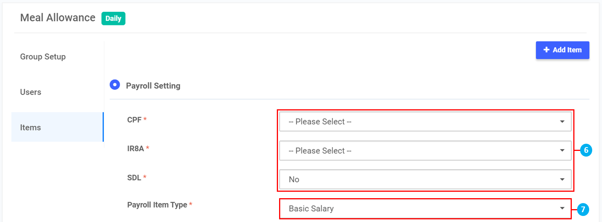The width and height of the screenshot is (602, 222).
Task: Open the SDL dropdown showing No
Action: 419,180
